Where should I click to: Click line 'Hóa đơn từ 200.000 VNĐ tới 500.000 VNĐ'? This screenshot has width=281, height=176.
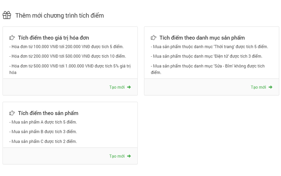68,56
